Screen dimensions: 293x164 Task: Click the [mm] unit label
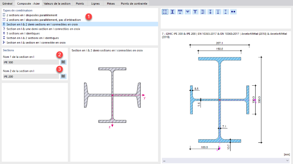click(287, 154)
